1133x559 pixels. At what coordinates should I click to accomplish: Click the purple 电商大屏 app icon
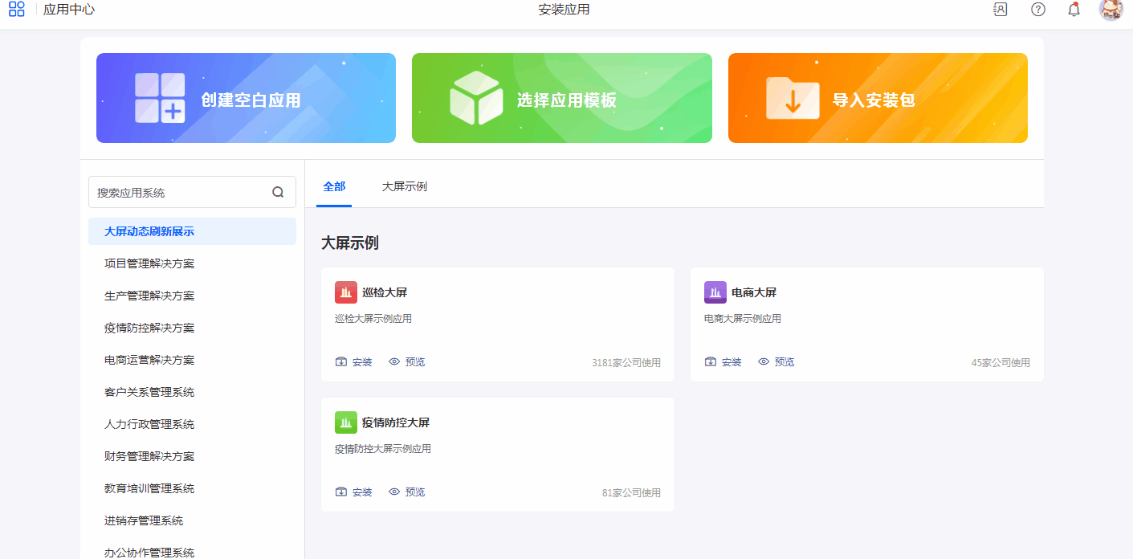pyautogui.click(x=715, y=292)
